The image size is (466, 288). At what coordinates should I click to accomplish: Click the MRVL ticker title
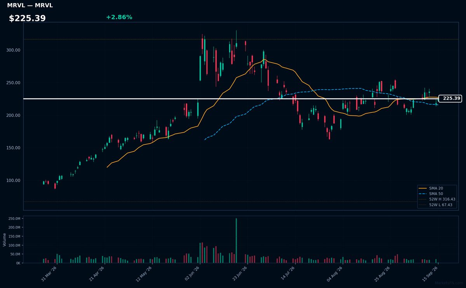coord(30,5)
